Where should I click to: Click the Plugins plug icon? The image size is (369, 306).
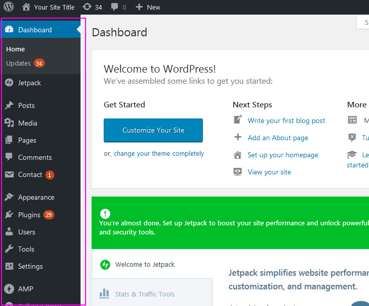tap(9, 214)
